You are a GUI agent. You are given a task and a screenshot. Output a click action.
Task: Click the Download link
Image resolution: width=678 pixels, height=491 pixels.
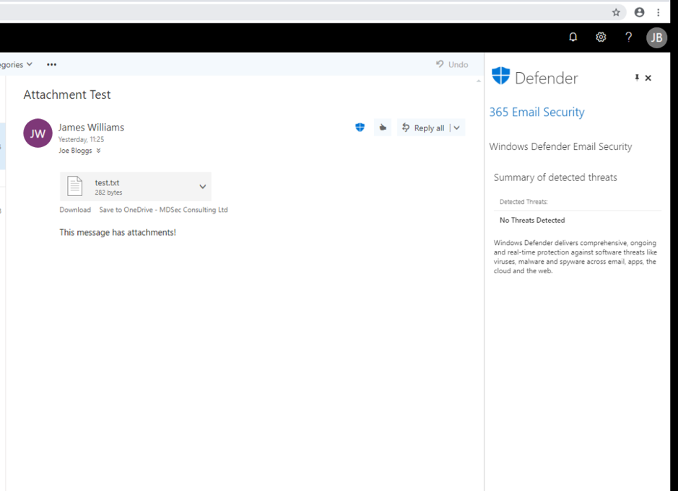click(75, 209)
